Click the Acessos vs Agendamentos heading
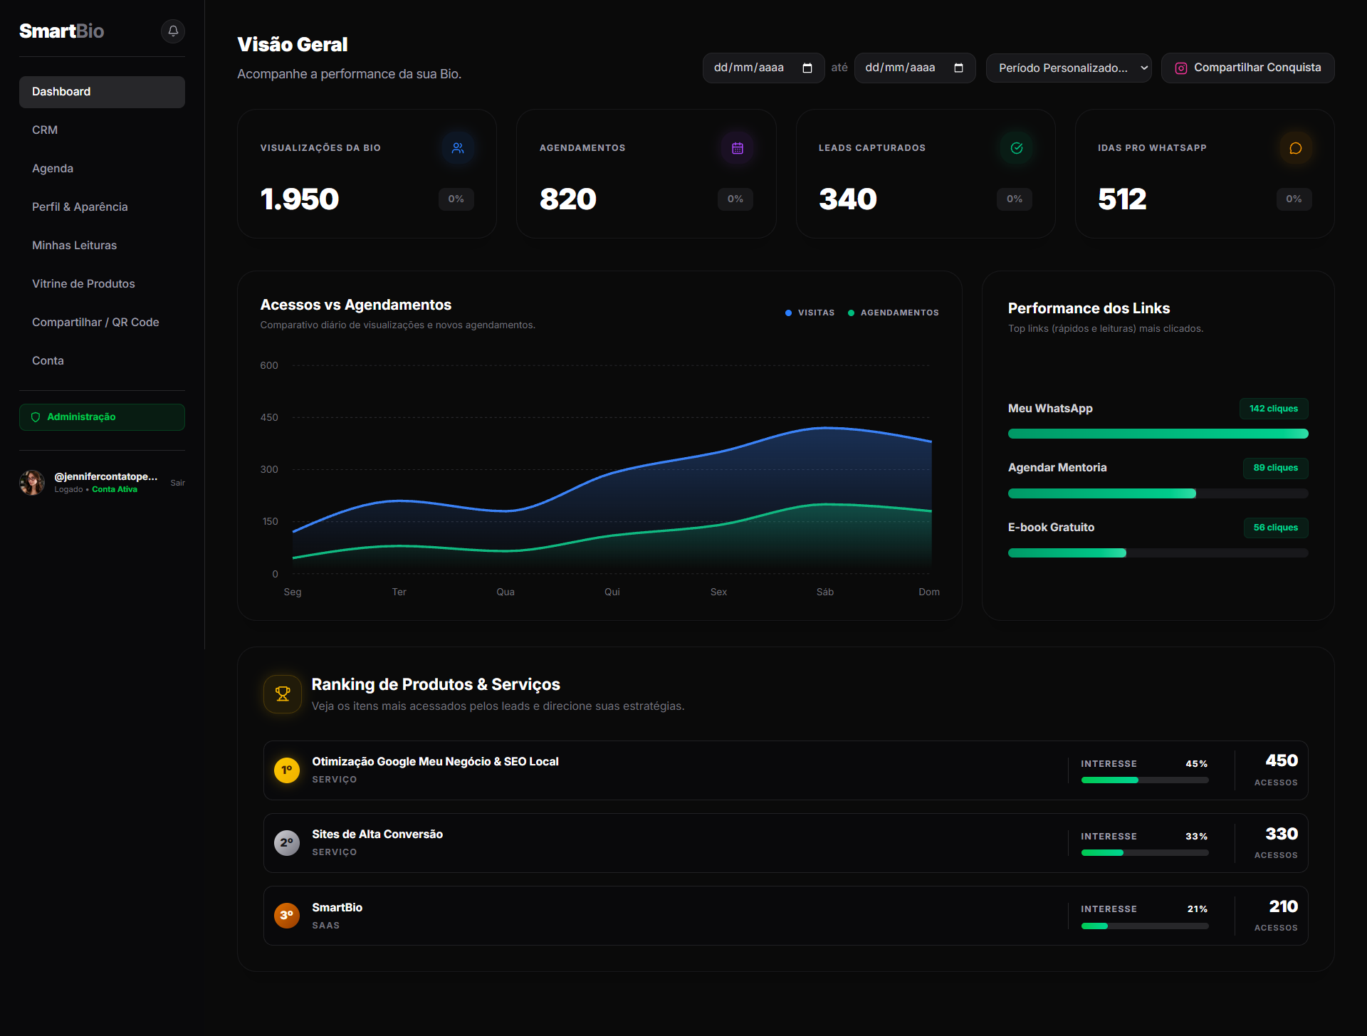This screenshot has width=1367, height=1036. click(x=356, y=305)
